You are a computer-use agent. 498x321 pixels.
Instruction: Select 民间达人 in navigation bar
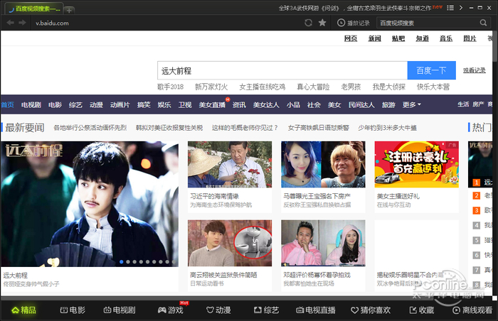pos(361,104)
